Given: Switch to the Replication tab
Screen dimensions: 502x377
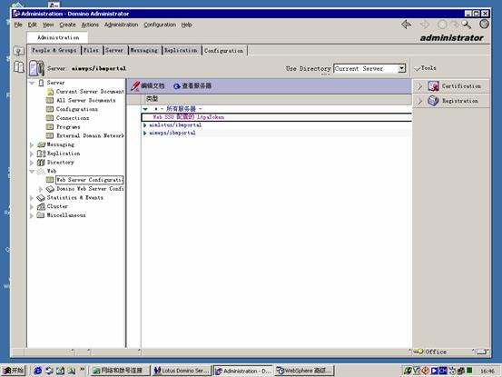Looking at the screenshot, I should pyautogui.click(x=181, y=50).
